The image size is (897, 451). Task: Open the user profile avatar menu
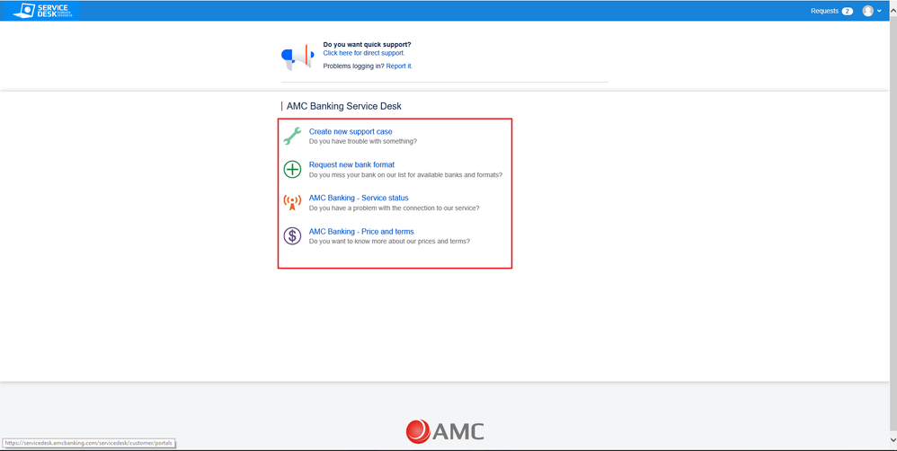tap(868, 11)
